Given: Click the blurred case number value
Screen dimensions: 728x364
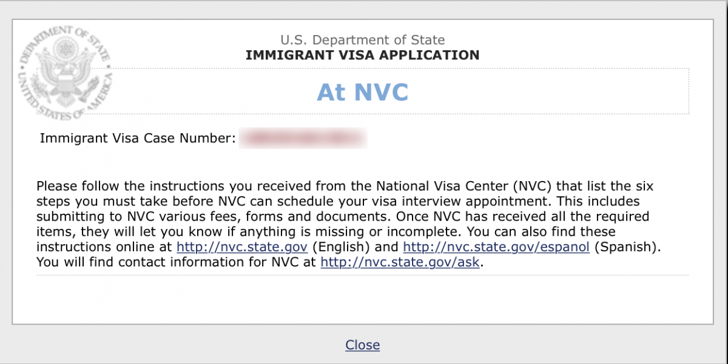Looking at the screenshot, I should (303, 138).
